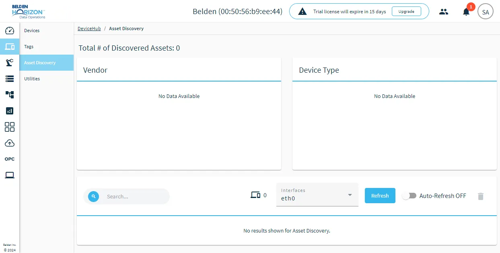
Task: Click the Refresh button
Action: pyautogui.click(x=380, y=196)
